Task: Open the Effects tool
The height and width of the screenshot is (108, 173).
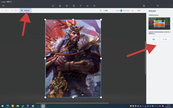Action: 88,6
